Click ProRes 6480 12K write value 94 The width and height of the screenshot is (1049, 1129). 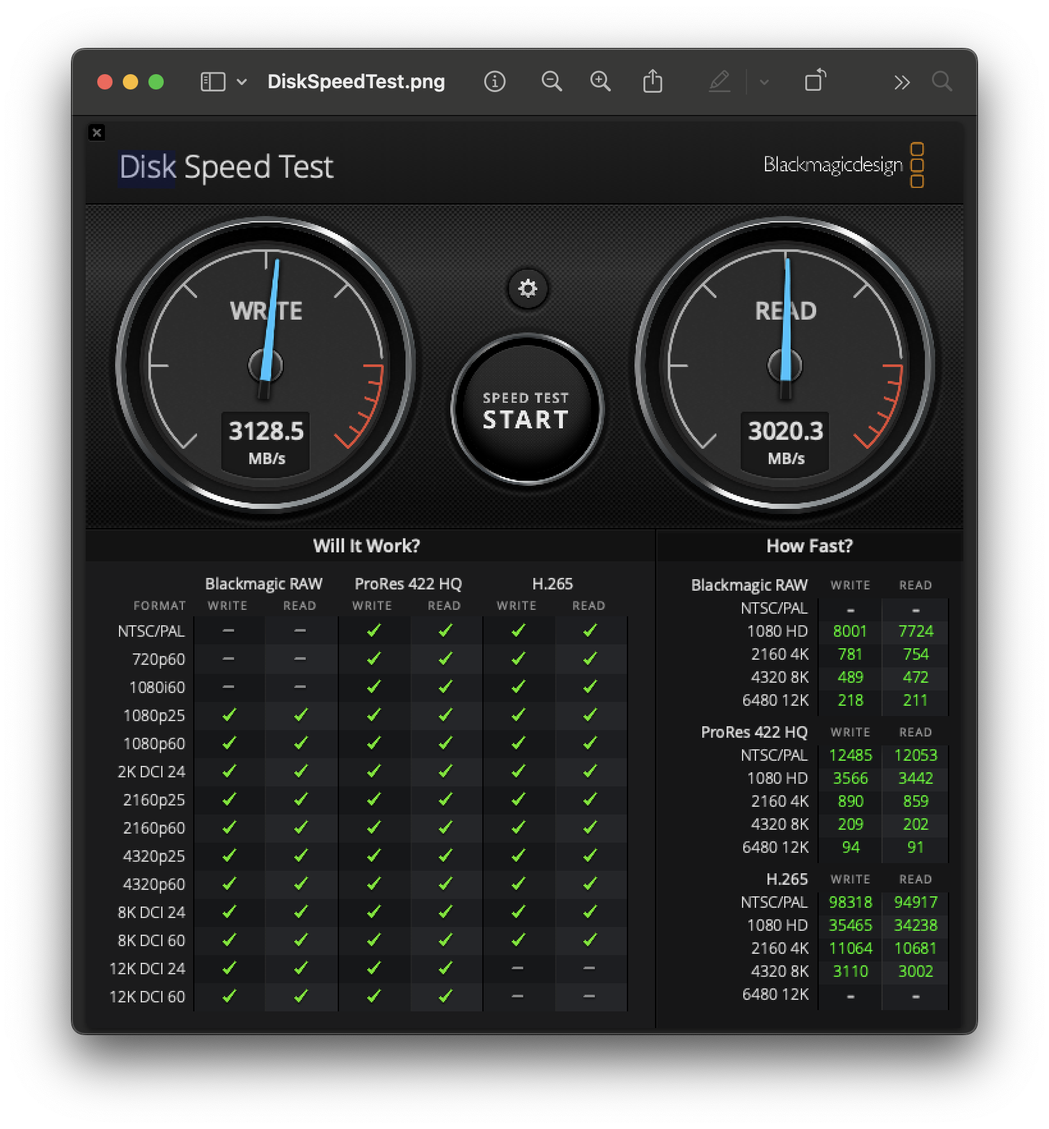pyautogui.click(x=851, y=847)
